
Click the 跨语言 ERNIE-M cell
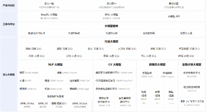[x=30, y=89]
